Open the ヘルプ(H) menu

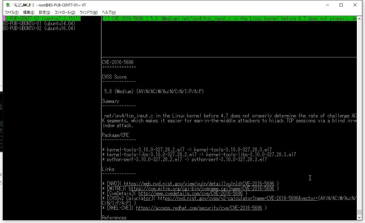[x=109, y=12]
